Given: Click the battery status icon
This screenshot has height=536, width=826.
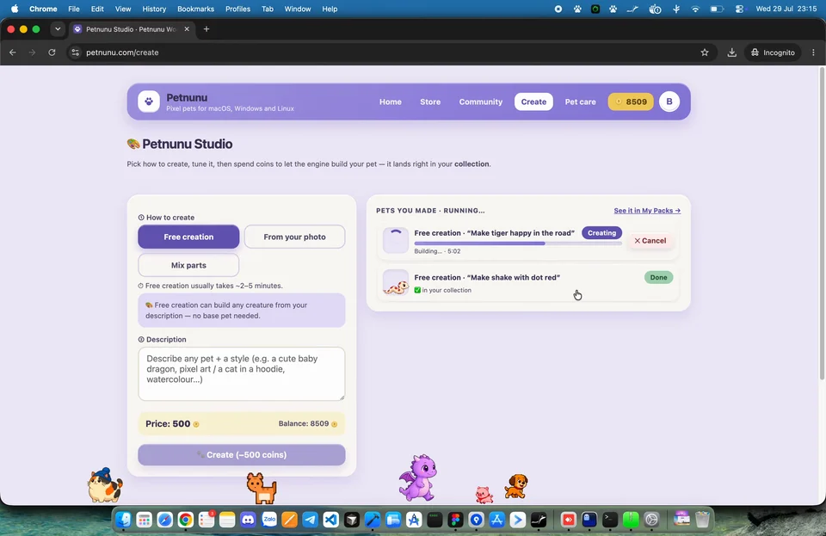Looking at the screenshot, I should coord(717,9).
